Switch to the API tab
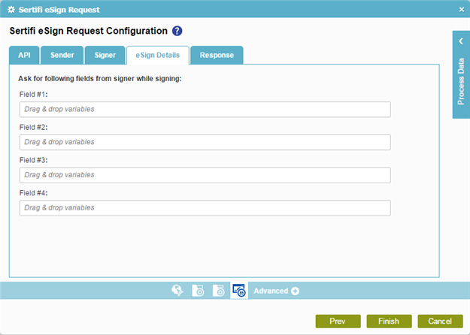This screenshot has height=335, width=470. [x=24, y=55]
